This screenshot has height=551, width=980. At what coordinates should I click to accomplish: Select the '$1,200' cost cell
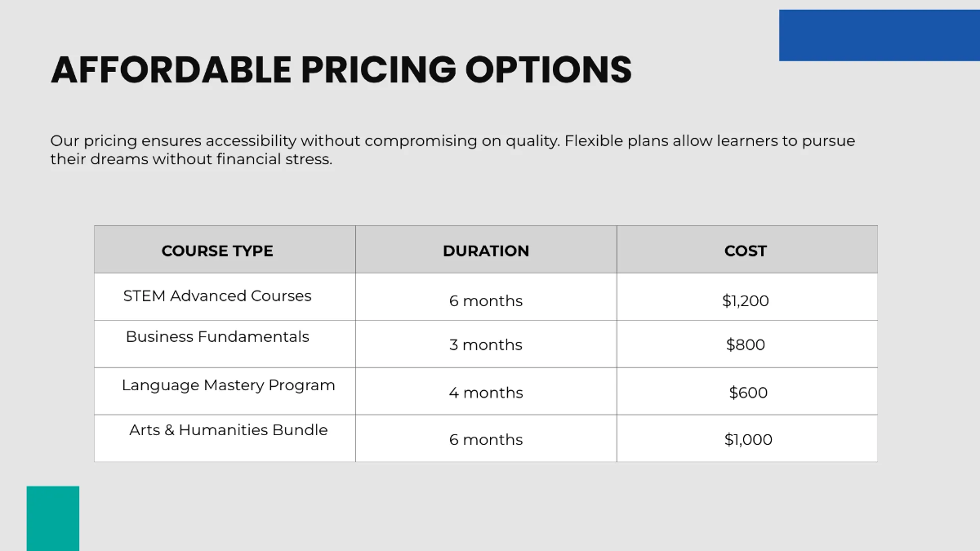[746, 300]
